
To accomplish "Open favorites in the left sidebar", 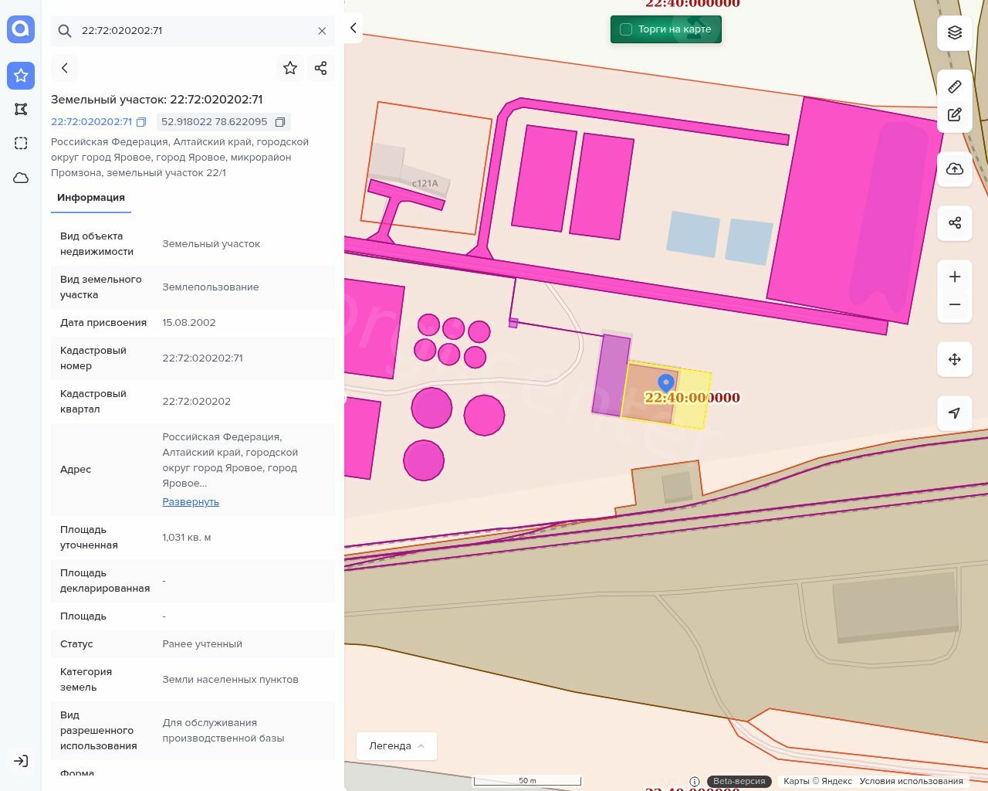I will pos(21,76).
